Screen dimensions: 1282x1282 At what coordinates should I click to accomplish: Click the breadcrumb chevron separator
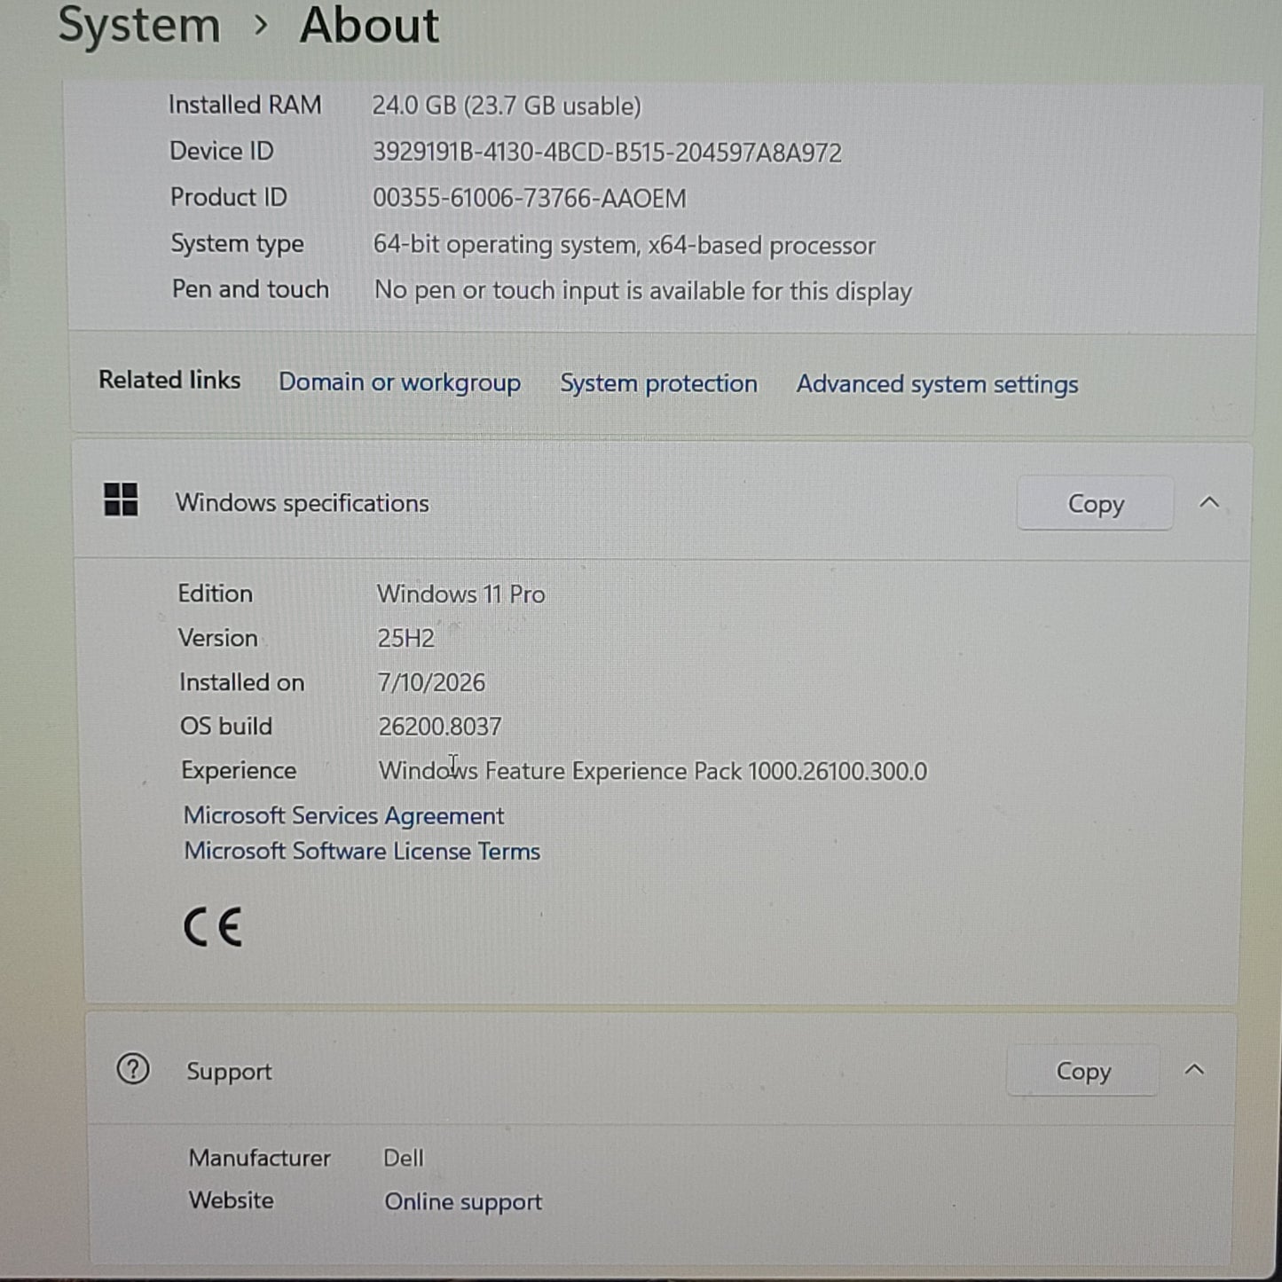[x=260, y=26]
